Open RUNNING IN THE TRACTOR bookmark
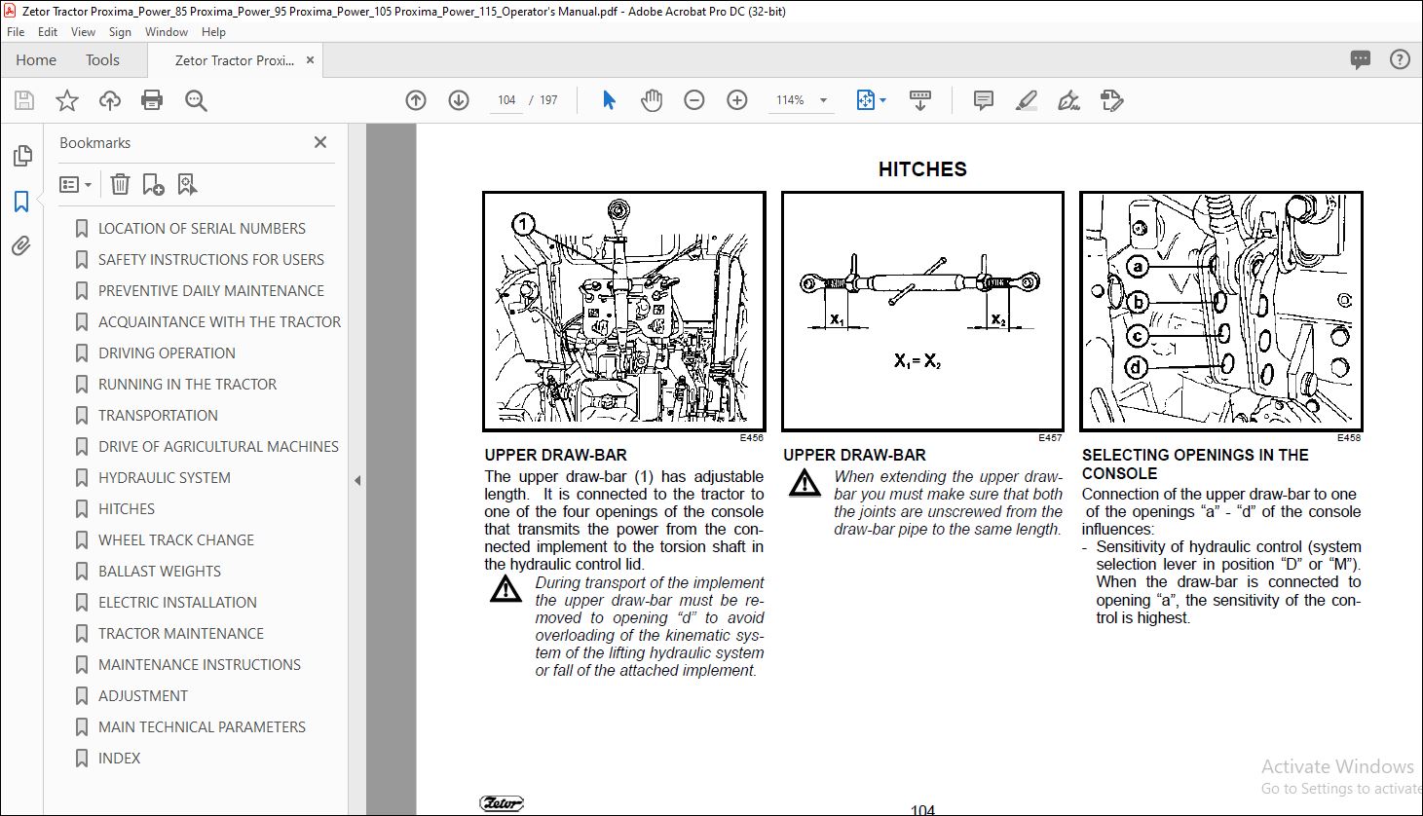1423x816 pixels. click(187, 385)
